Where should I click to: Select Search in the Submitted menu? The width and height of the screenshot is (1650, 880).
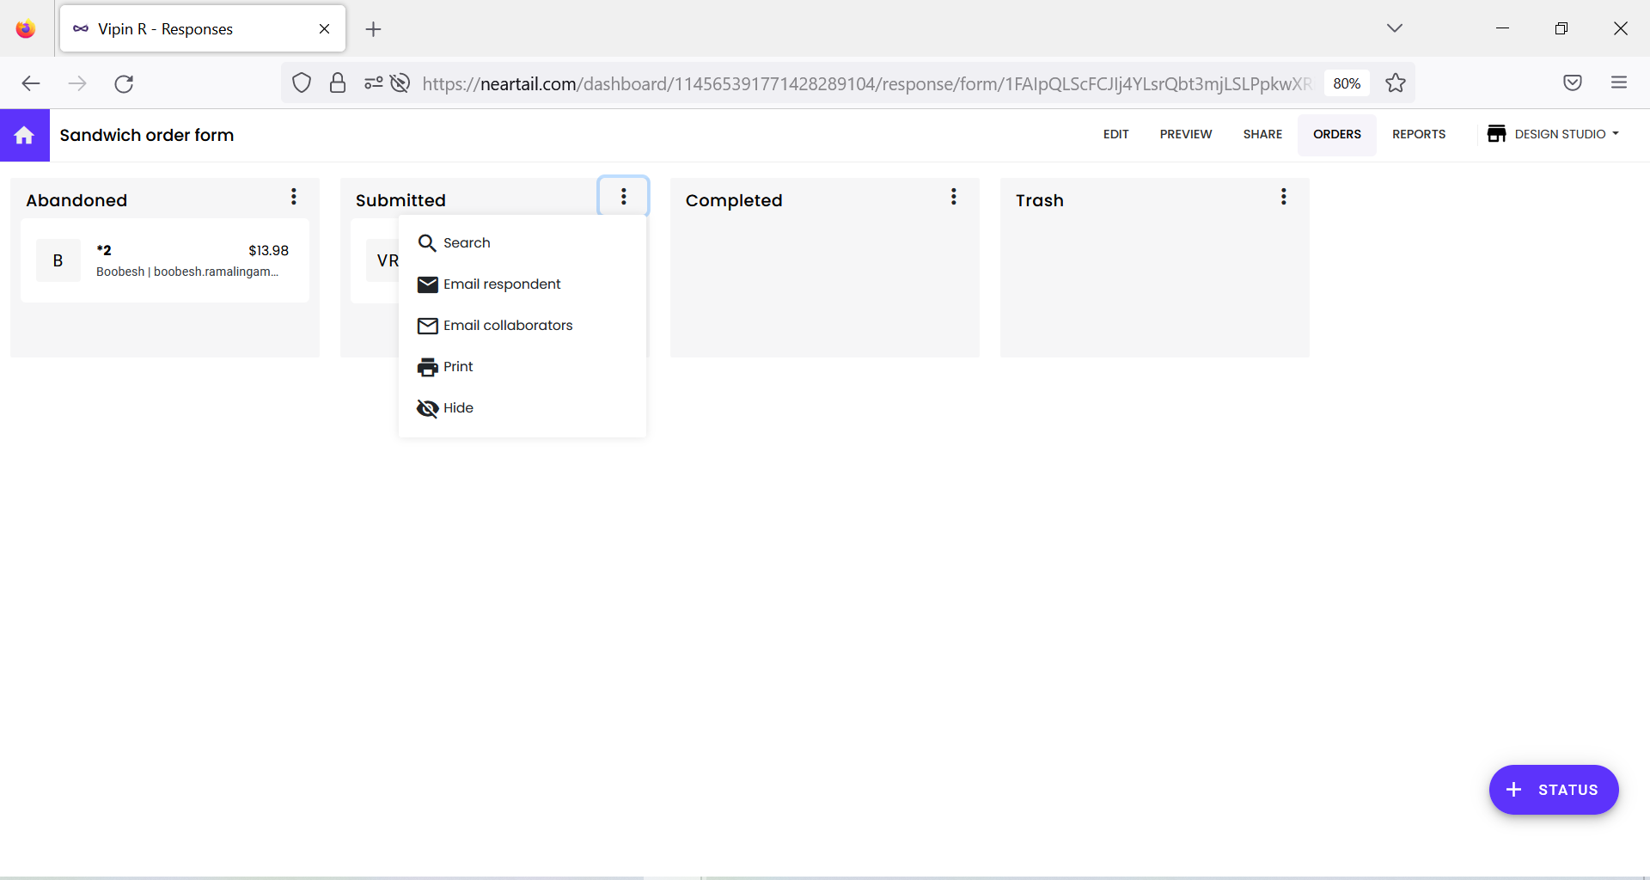pyautogui.click(x=467, y=242)
